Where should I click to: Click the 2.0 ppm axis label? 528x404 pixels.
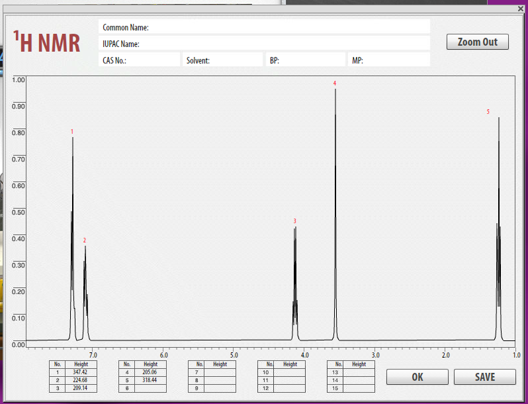point(446,355)
